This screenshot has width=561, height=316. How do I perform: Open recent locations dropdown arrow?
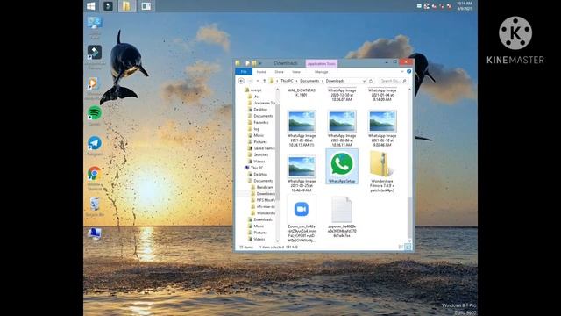pyautogui.click(x=258, y=81)
